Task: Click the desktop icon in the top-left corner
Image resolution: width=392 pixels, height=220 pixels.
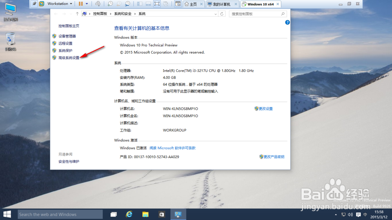Action: [11, 13]
